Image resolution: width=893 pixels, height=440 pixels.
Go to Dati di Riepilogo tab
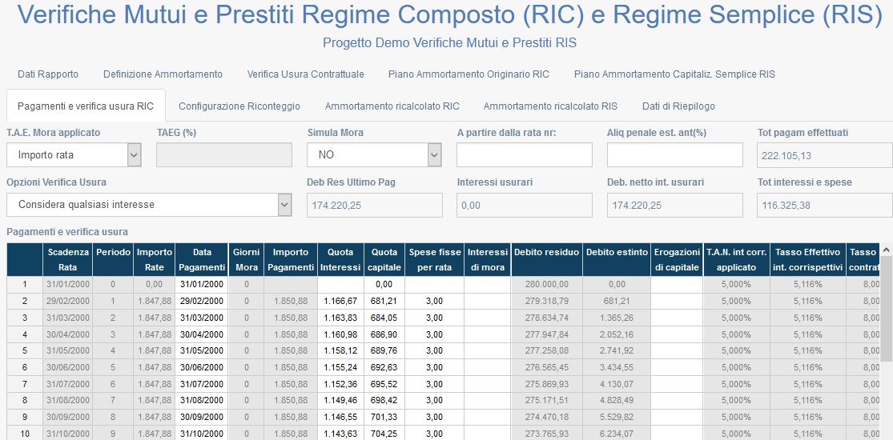[x=678, y=106]
